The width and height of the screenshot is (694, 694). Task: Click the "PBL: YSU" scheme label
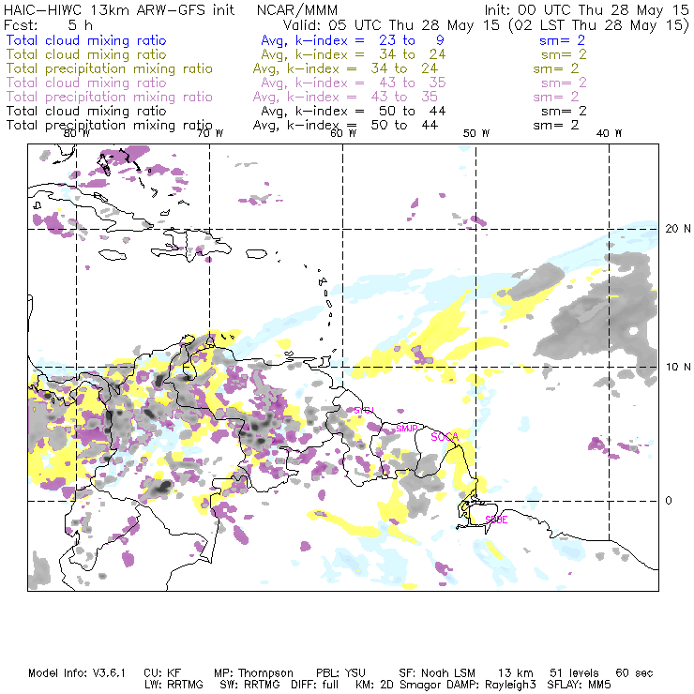(x=340, y=673)
